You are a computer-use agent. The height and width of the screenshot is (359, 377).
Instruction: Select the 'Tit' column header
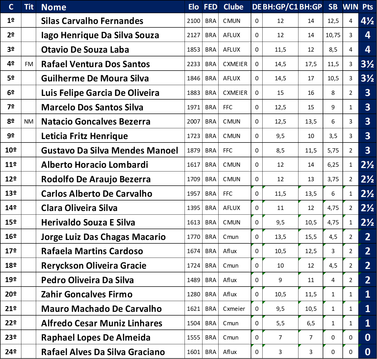click(29, 7)
